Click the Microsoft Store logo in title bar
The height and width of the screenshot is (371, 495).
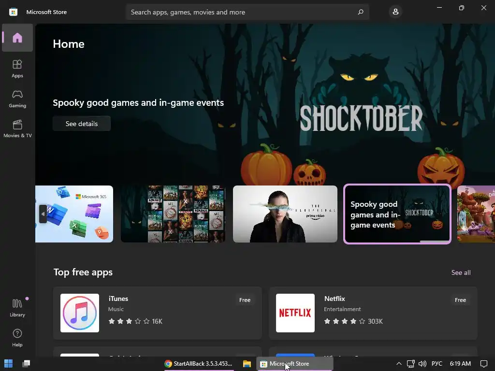pos(13,12)
